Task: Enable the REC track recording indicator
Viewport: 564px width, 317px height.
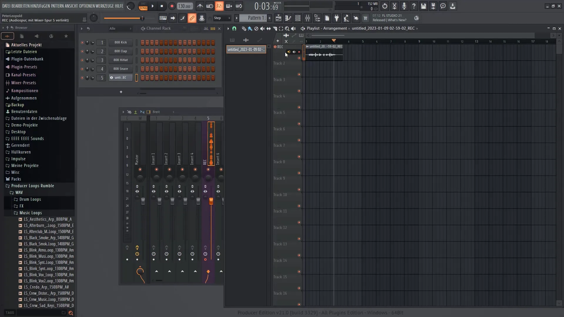Action: pos(299,52)
